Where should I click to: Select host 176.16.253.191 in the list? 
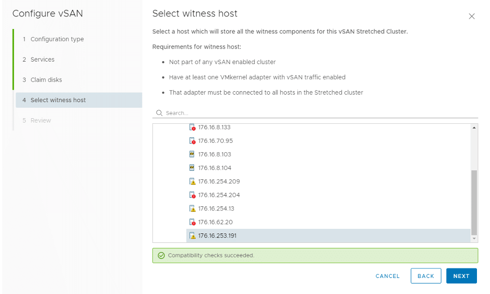point(328,235)
